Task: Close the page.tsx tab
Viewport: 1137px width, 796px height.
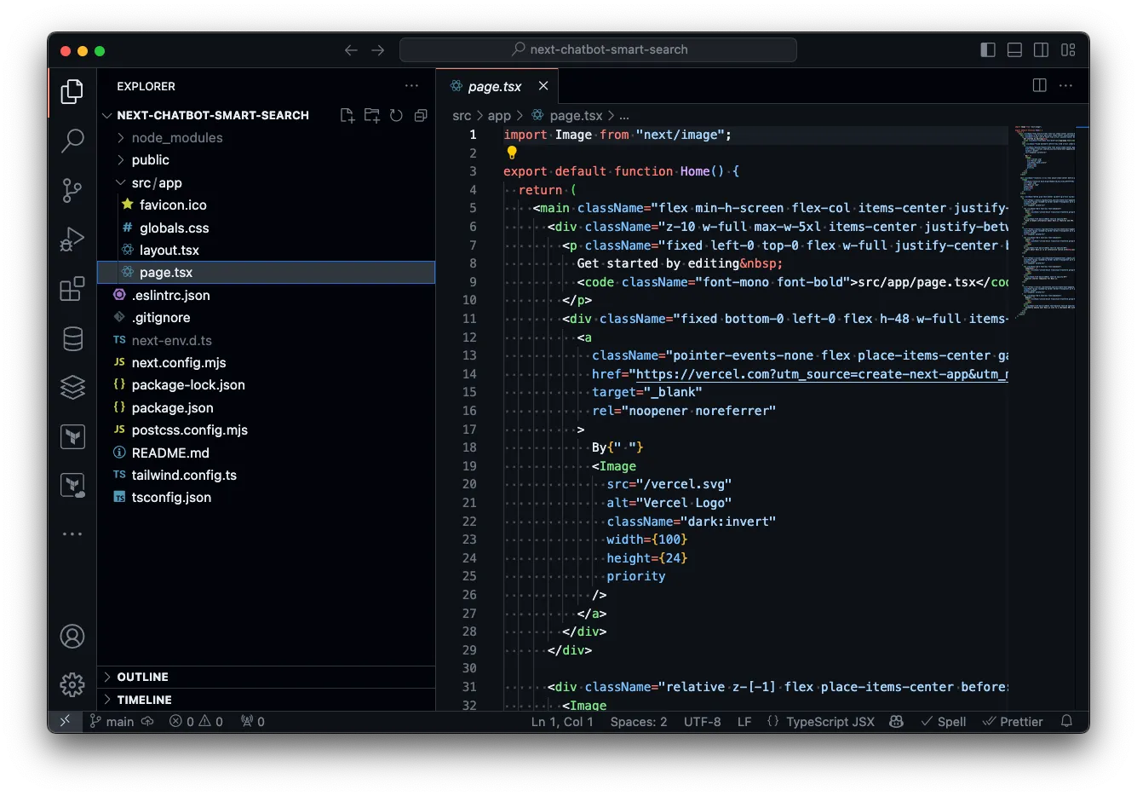Action: [543, 86]
